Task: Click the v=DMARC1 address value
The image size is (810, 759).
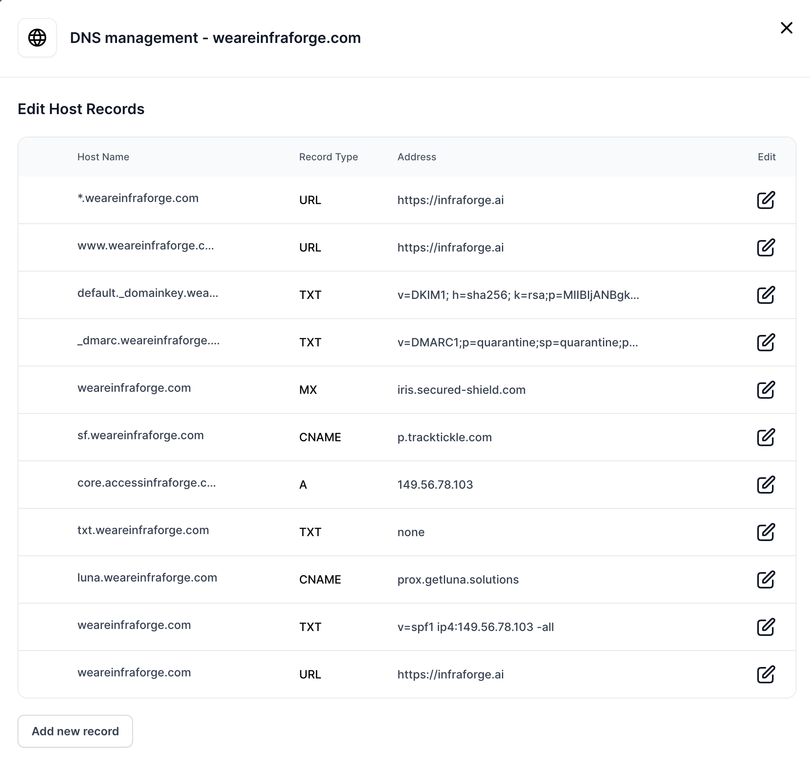Action: [x=518, y=342]
